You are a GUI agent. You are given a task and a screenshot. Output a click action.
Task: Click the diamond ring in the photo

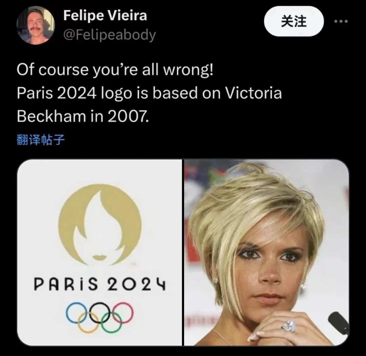point(289,326)
